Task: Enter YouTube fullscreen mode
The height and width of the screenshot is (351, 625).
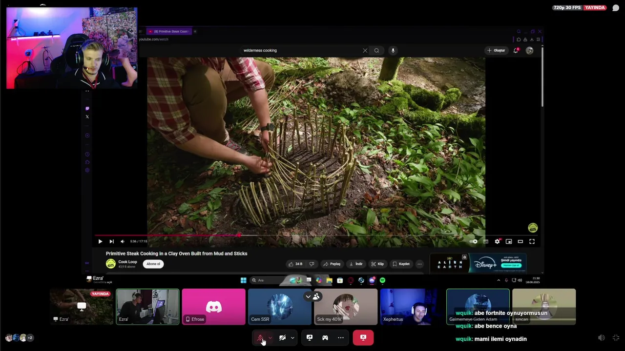Action: pos(532,241)
